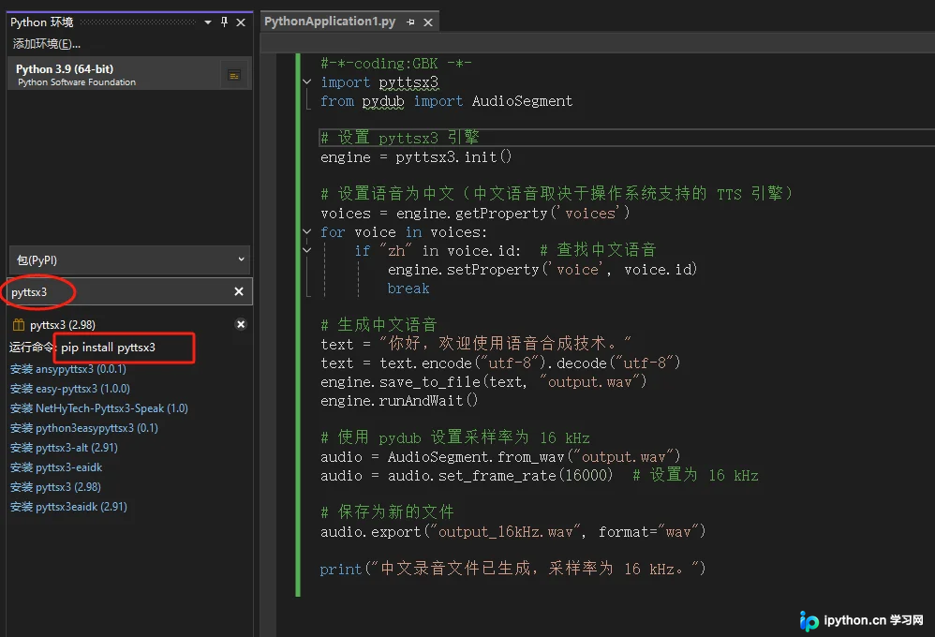935x637 pixels.
Task: Close the Python 环境 panel
Action: (241, 22)
